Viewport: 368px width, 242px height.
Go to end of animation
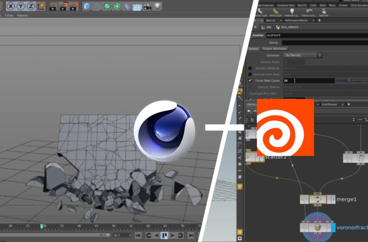[x=191, y=235]
